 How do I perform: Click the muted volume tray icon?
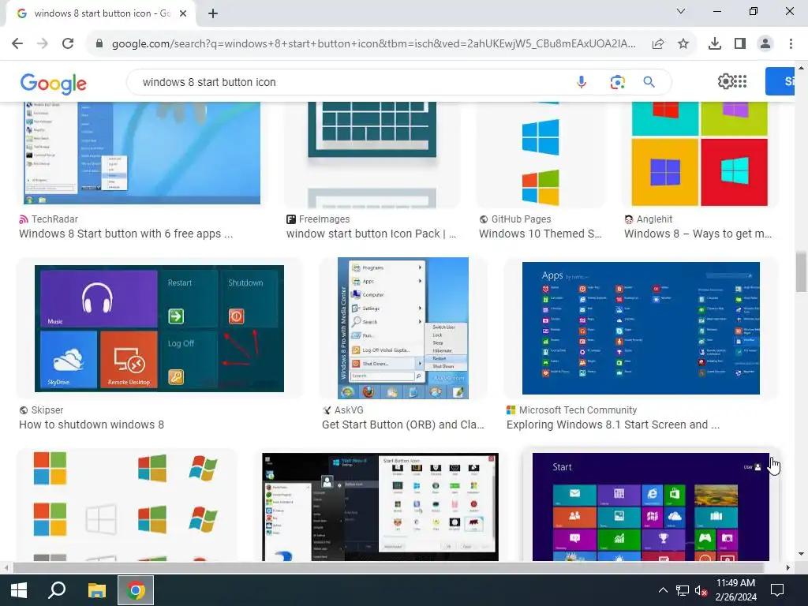(701, 590)
